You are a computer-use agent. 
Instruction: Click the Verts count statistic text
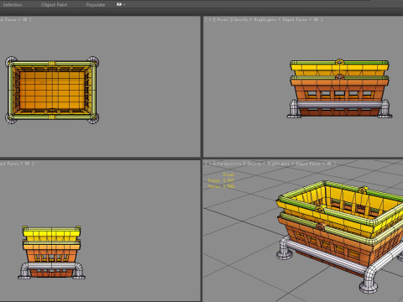(221, 186)
